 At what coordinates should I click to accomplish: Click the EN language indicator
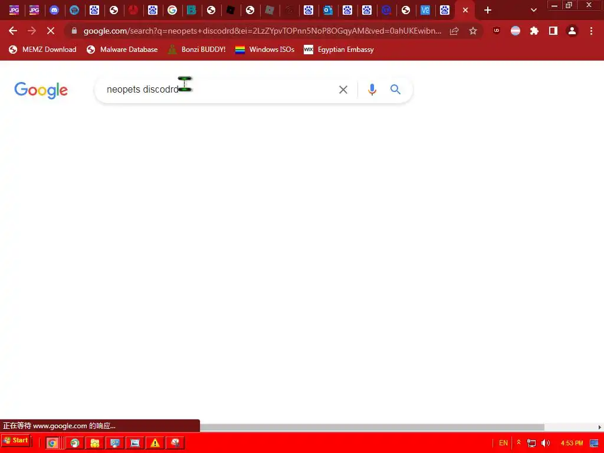pyautogui.click(x=503, y=443)
